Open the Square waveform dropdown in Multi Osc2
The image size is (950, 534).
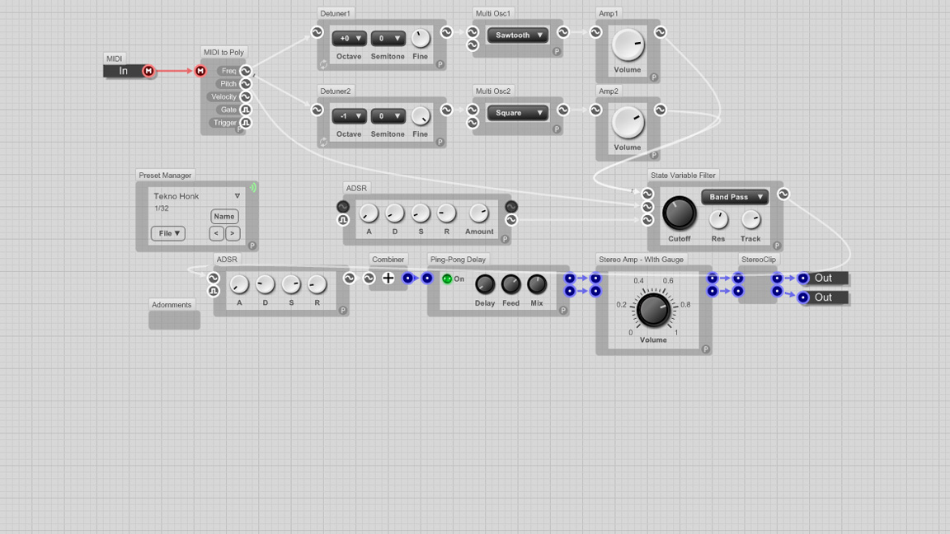518,113
